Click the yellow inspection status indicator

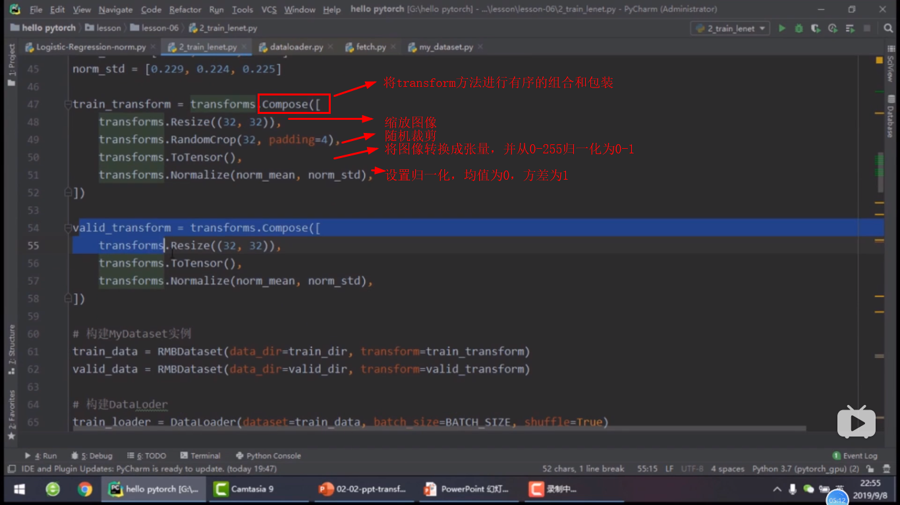pos(880,60)
